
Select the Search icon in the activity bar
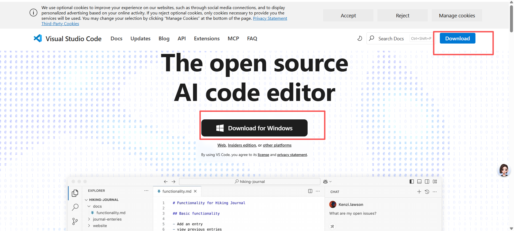[75, 207]
